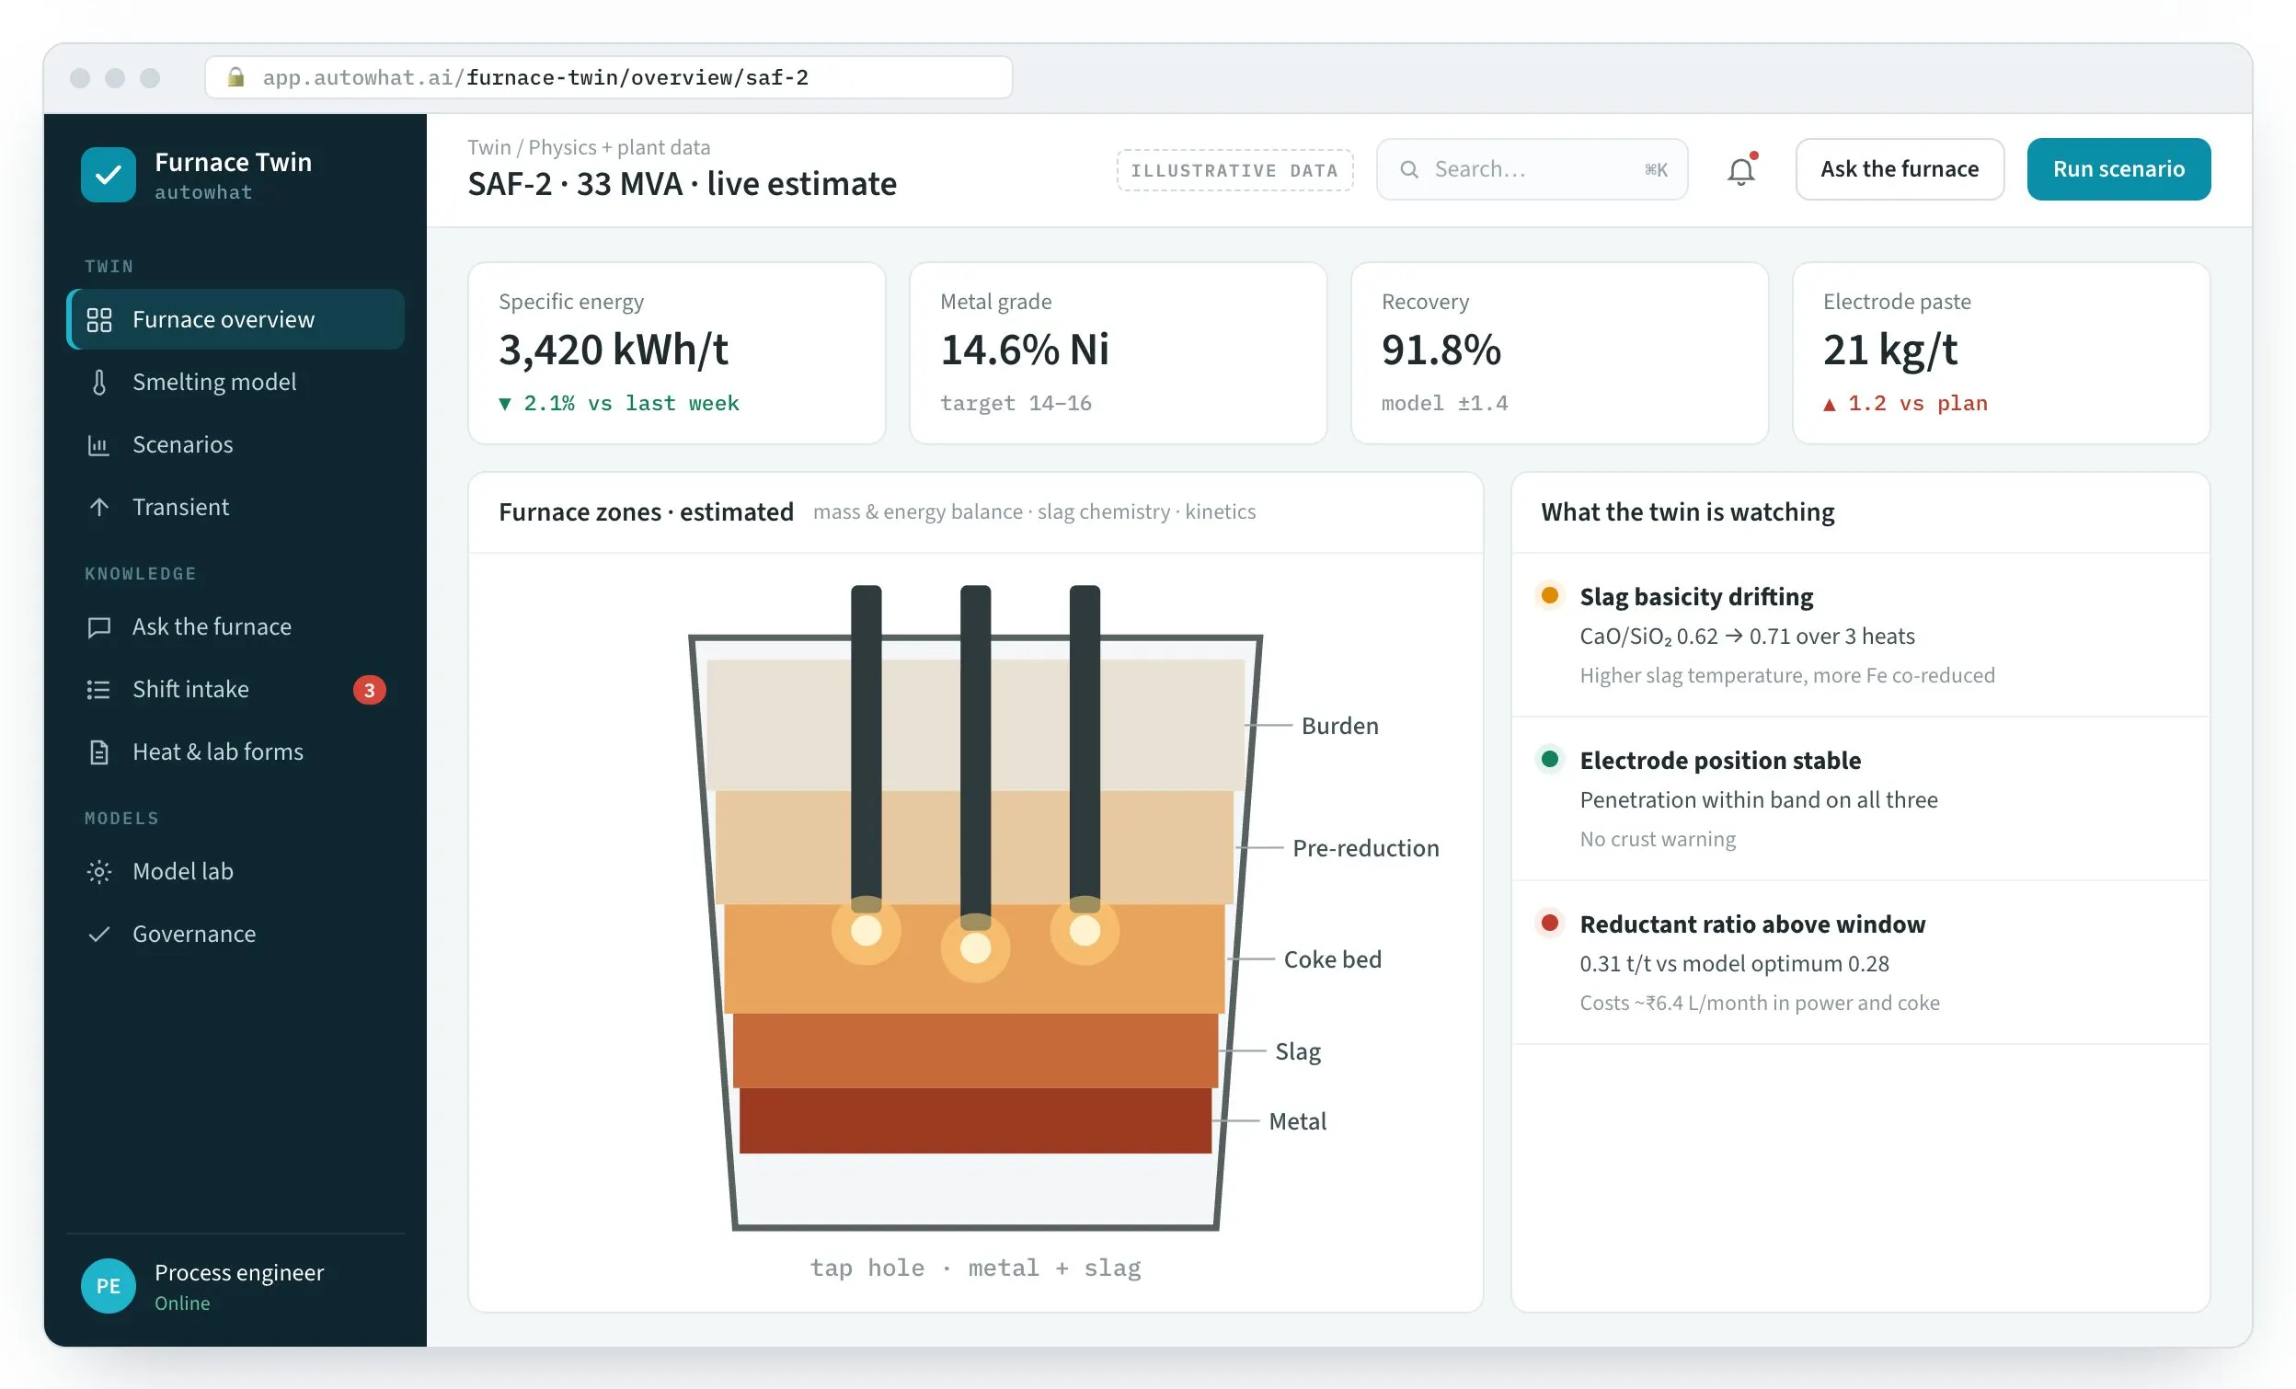Click the lock icon in address bar
Viewport: 2296px width, 1389px height.
235,77
